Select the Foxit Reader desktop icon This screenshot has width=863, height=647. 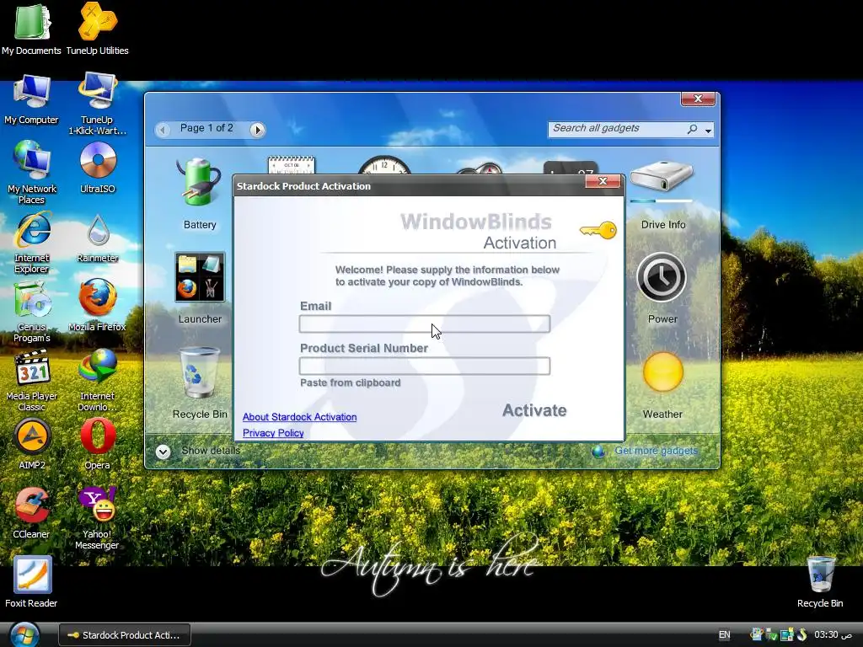31,582
